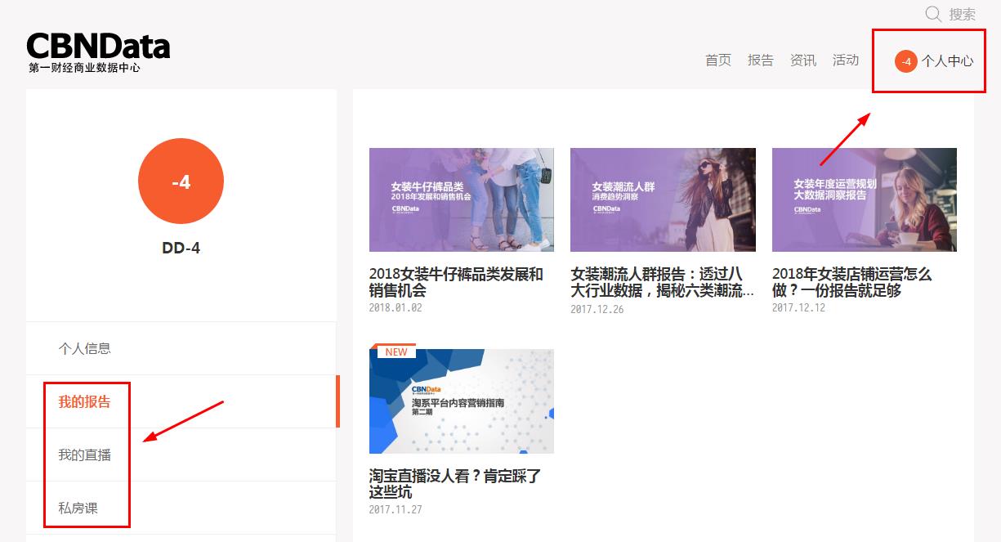
Task: Open the search magnifier icon
Action: (932, 14)
